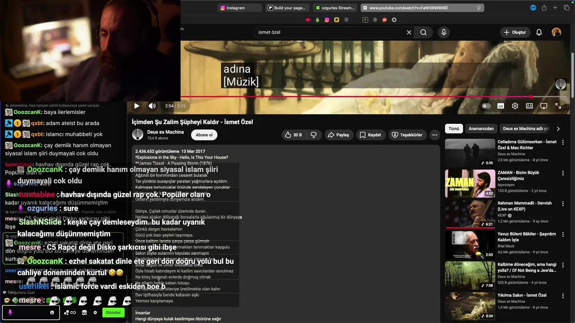575x323 pixels.
Task: Switch to the Build your page tab
Action: coord(287,8)
